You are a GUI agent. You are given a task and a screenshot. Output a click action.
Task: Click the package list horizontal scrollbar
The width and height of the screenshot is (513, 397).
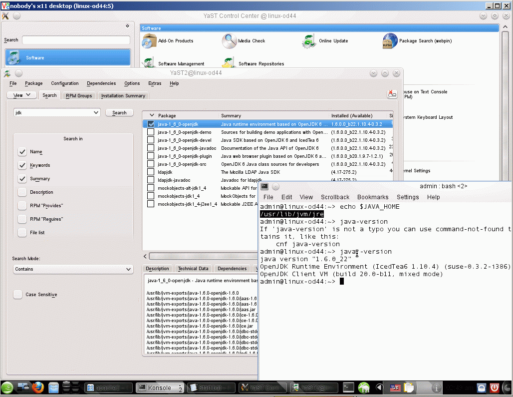click(x=204, y=256)
